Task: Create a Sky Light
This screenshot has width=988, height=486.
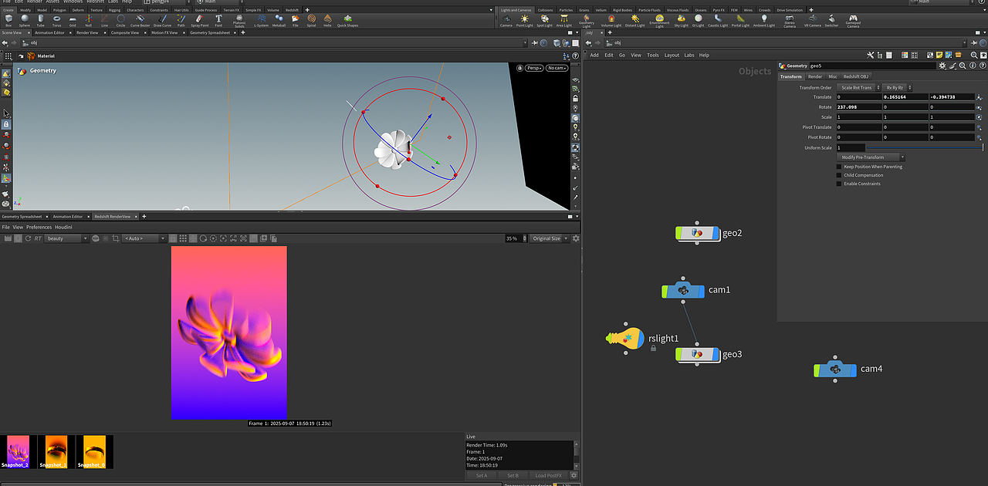Action: (681, 20)
